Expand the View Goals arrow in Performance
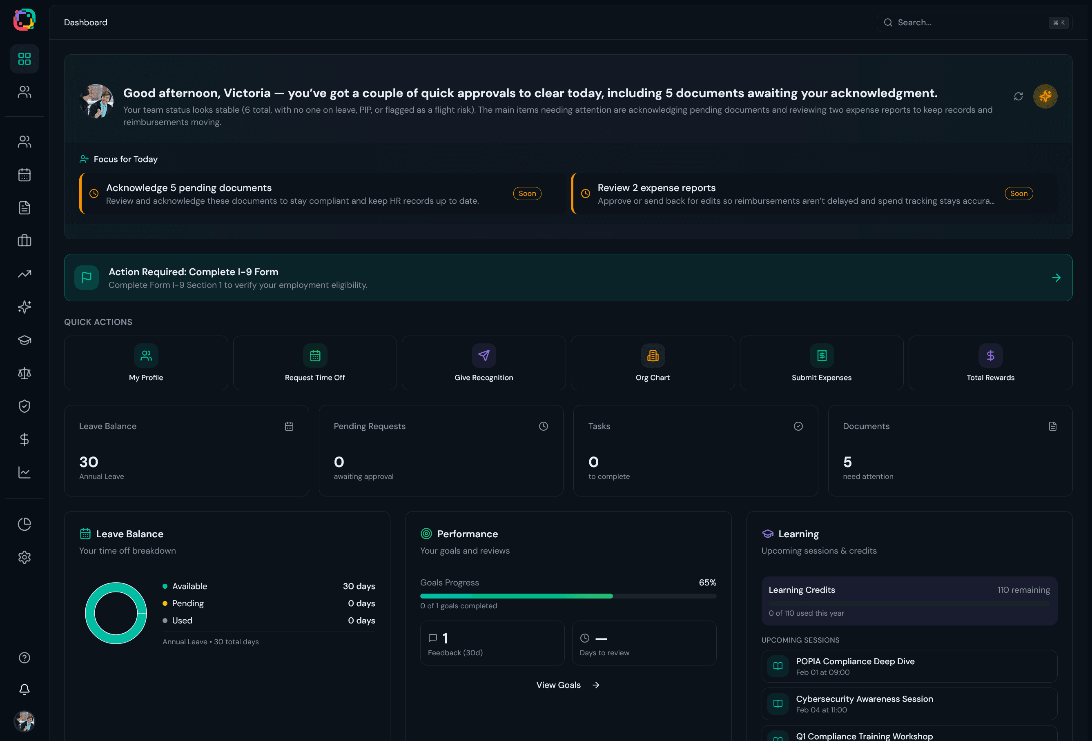Image resolution: width=1092 pixels, height=741 pixels. (x=595, y=685)
